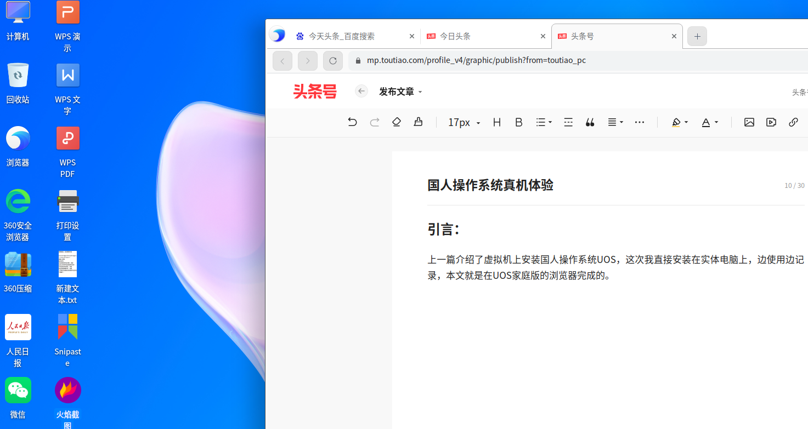
Task: Close the 头条号 tab
Action: coord(674,36)
